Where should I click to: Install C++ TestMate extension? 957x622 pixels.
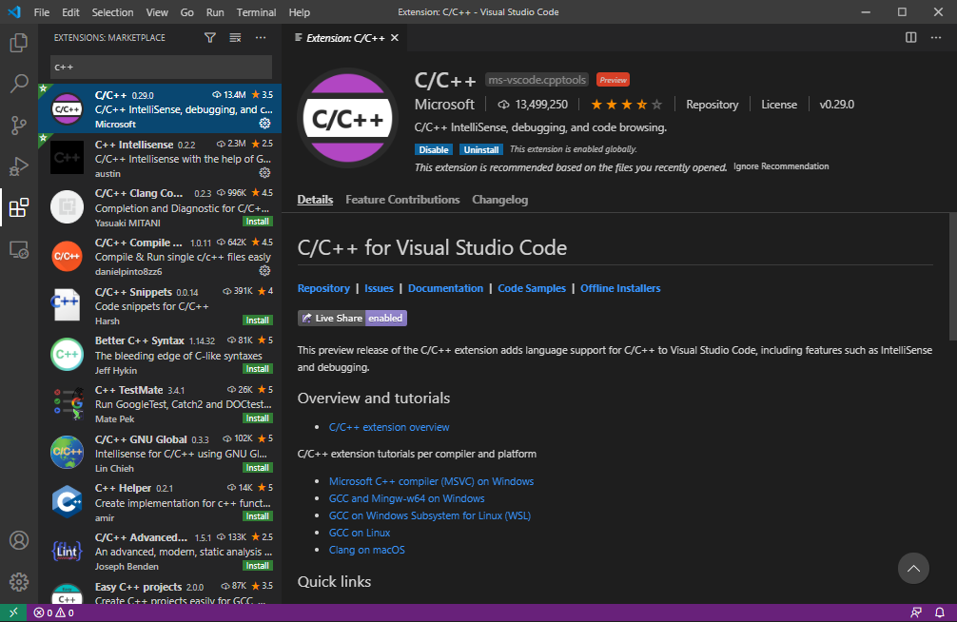pos(258,418)
